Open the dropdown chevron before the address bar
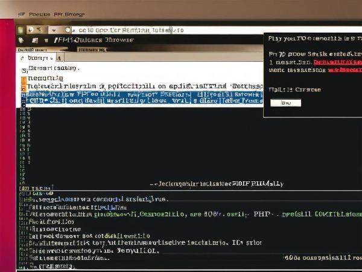The width and height of the screenshot is (362, 272). coord(54,30)
